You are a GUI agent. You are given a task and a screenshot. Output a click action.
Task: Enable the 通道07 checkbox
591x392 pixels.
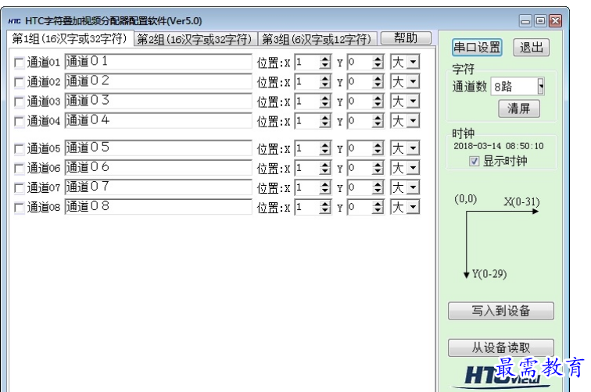pyautogui.click(x=19, y=188)
